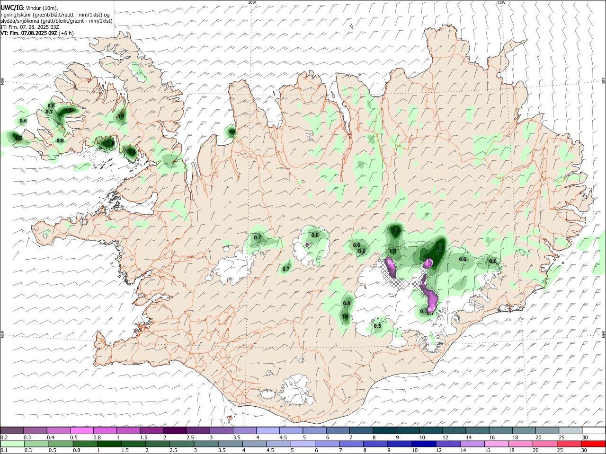
Task: Pick the light pink 16 rain legend swatch
Action: click(x=497, y=444)
